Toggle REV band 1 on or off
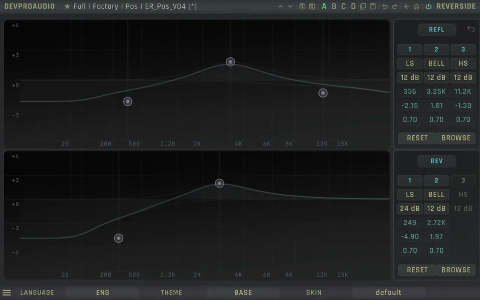 [409, 180]
